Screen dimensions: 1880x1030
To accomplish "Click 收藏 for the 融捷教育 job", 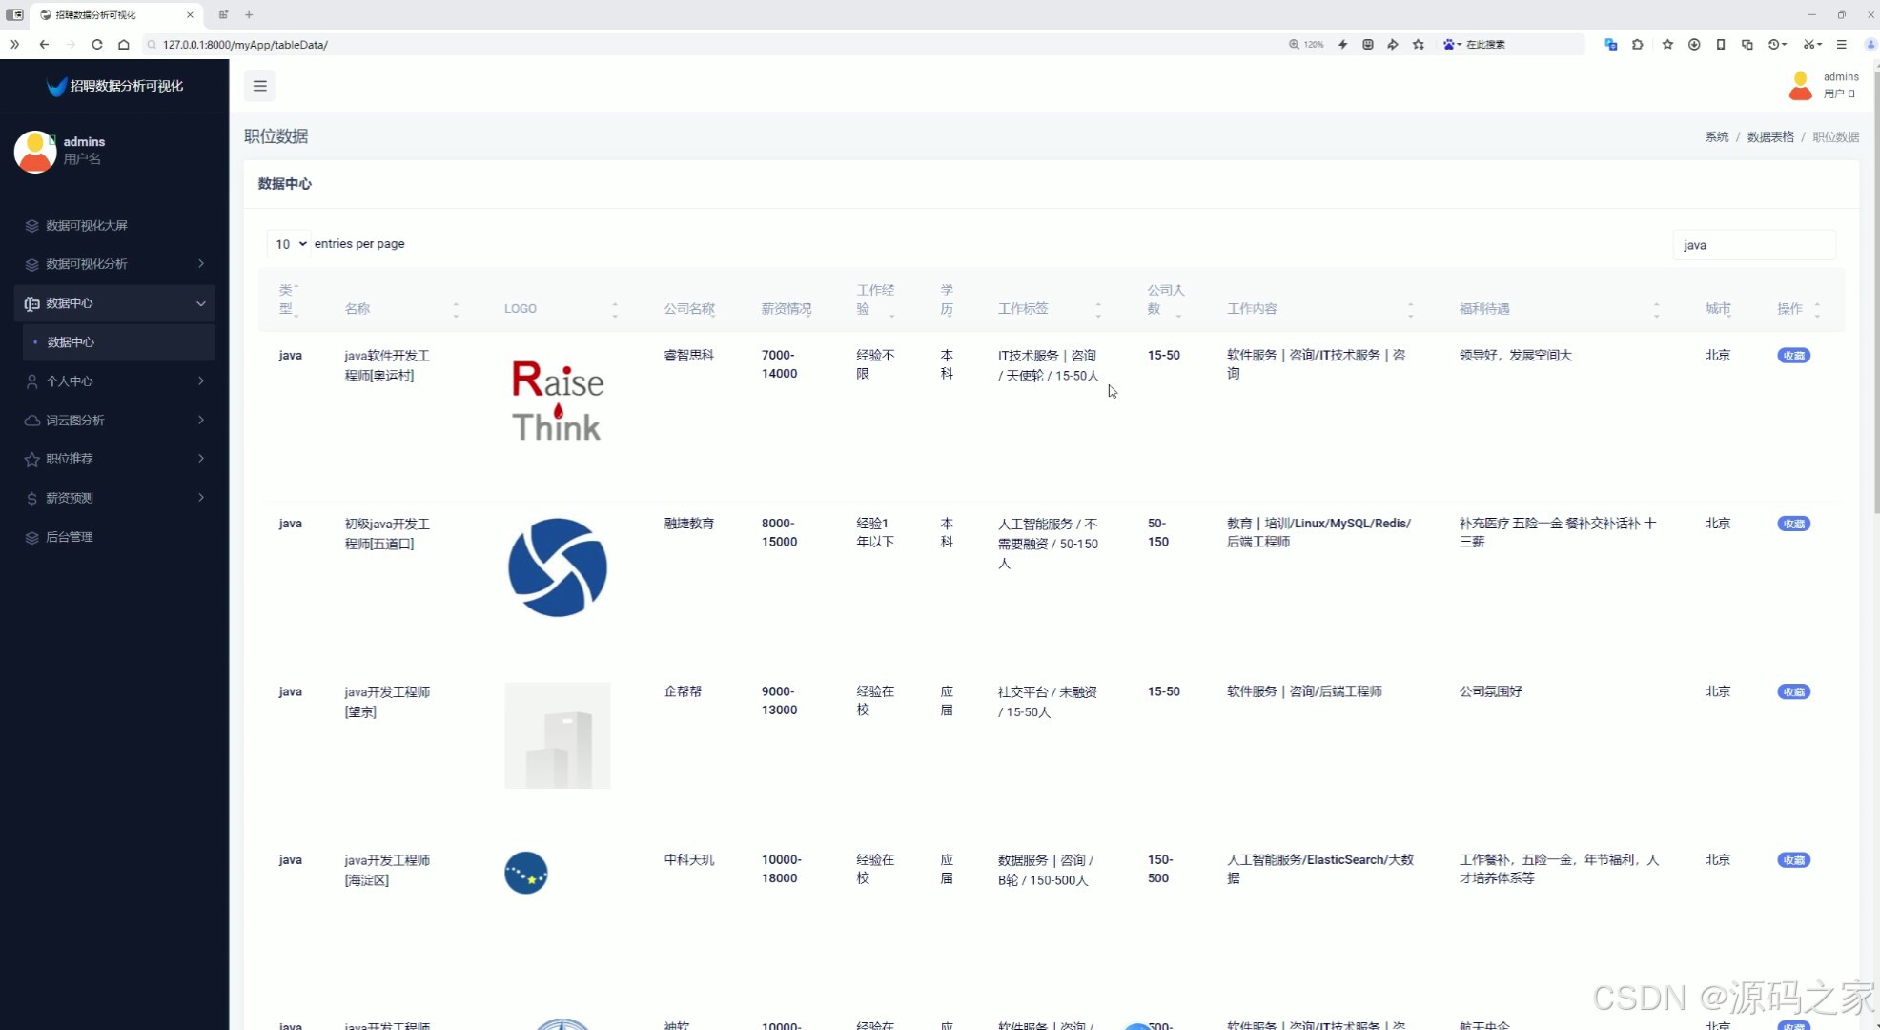I will click(x=1793, y=524).
